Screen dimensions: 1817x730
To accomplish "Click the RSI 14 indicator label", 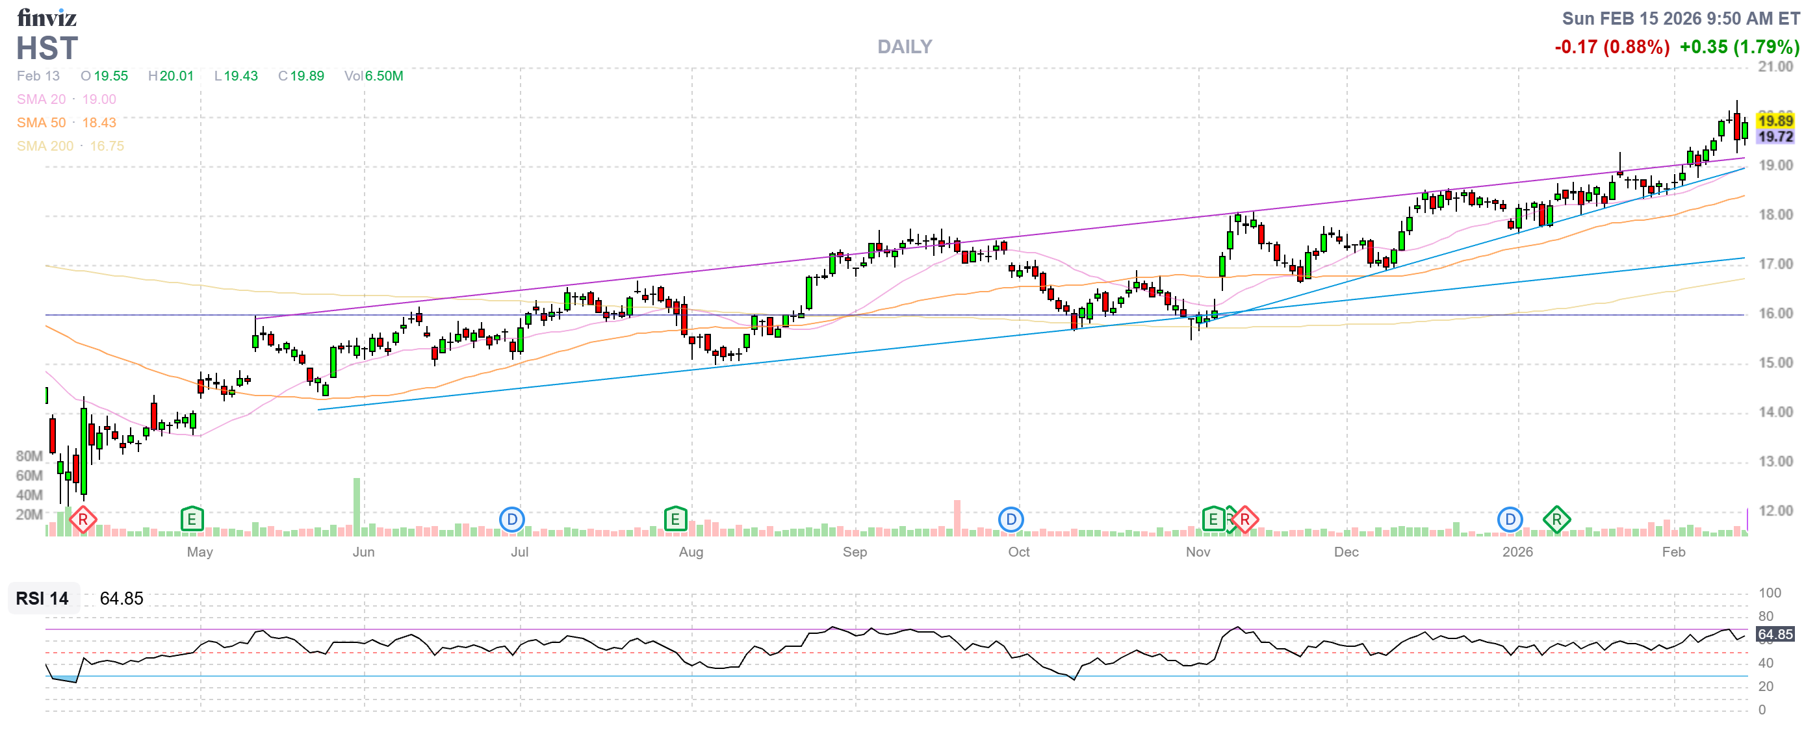I will click(x=42, y=598).
